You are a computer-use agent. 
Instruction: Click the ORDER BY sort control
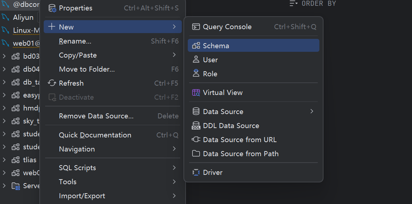[x=313, y=4]
